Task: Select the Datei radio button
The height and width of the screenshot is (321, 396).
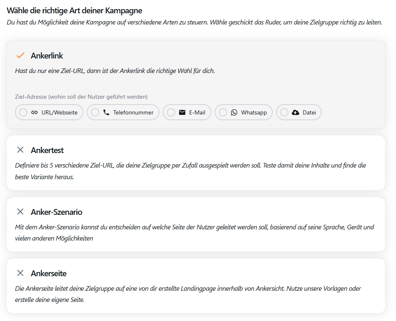Action: tap(285, 112)
